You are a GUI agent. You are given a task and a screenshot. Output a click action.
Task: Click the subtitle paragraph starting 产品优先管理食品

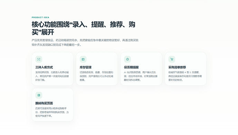85,43
